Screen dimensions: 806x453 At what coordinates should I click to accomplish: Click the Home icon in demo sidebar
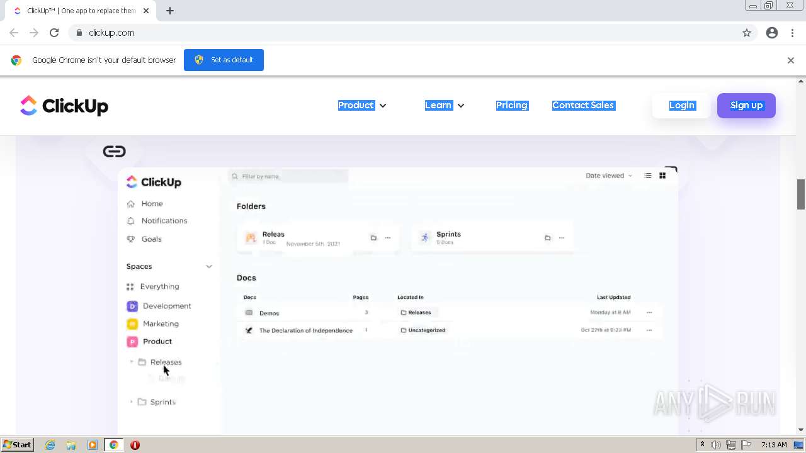(x=131, y=204)
